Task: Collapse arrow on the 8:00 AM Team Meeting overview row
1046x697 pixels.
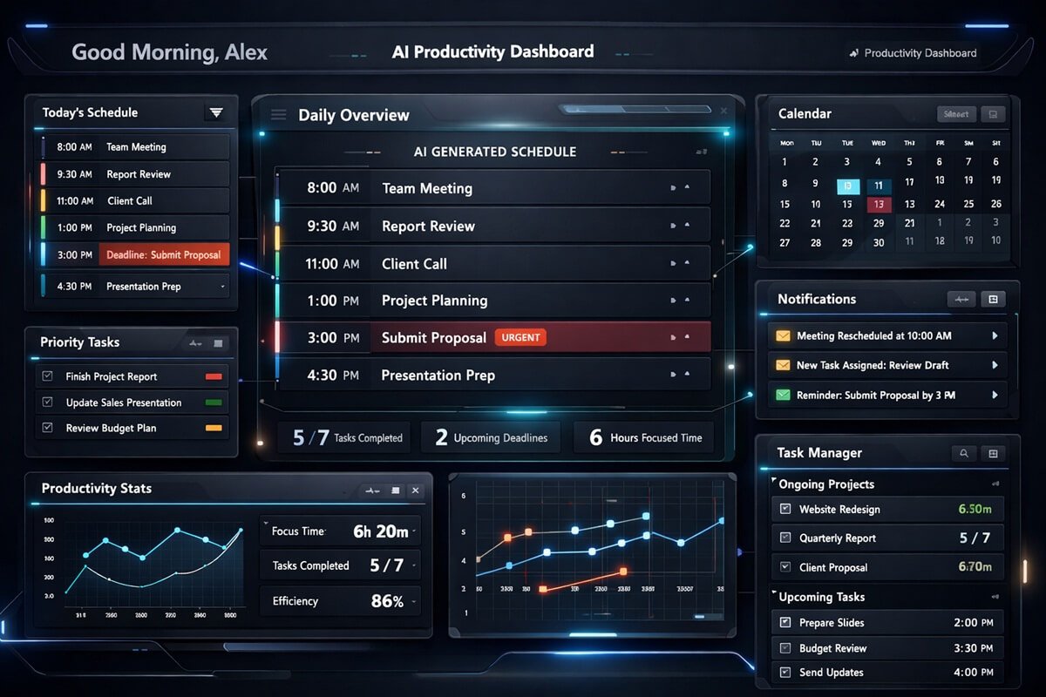Action: coord(687,188)
